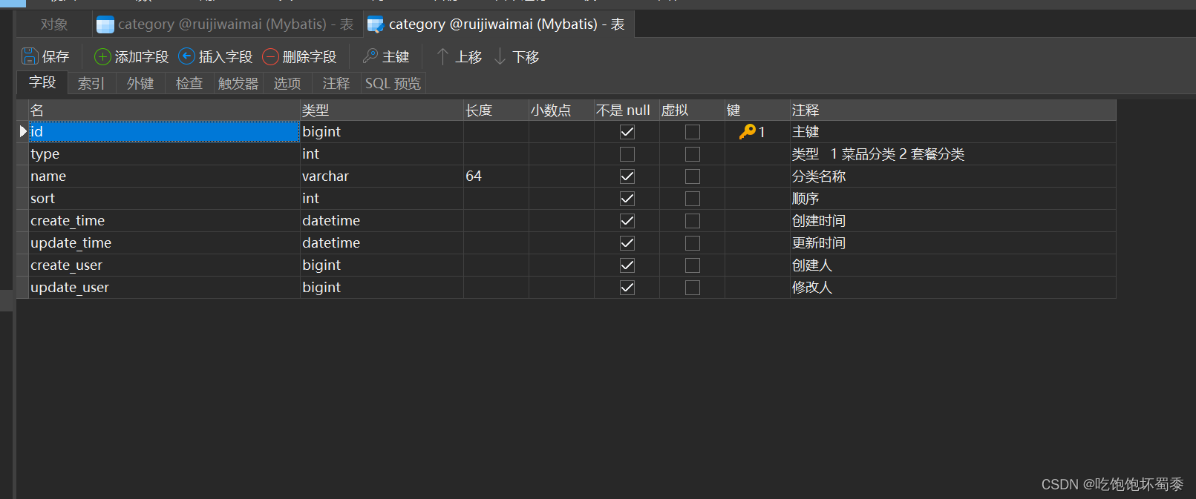Select the sort field name
Viewport: 1196px width, 499px height.
(164, 199)
